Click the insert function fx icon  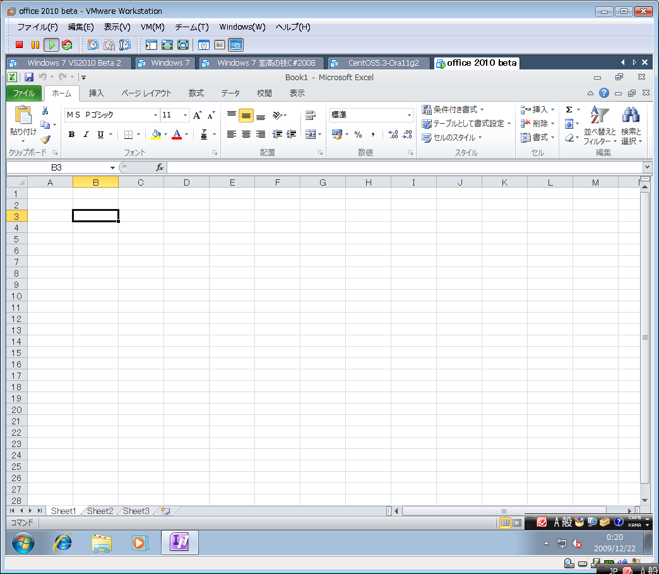[x=160, y=167]
